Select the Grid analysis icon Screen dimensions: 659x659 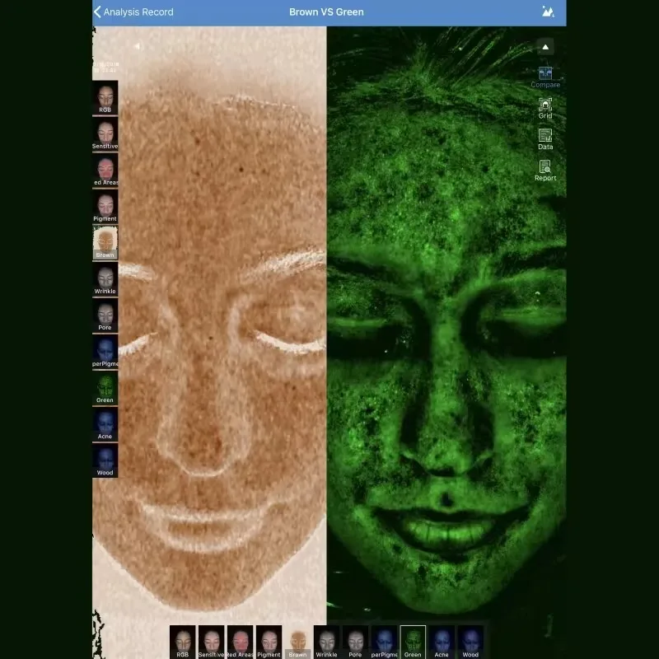pyautogui.click(x=544, y=107)
